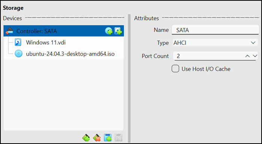Screen dimensions: 262x144
Task: Click inside the Port Count value field
Action: pos(209,56)
